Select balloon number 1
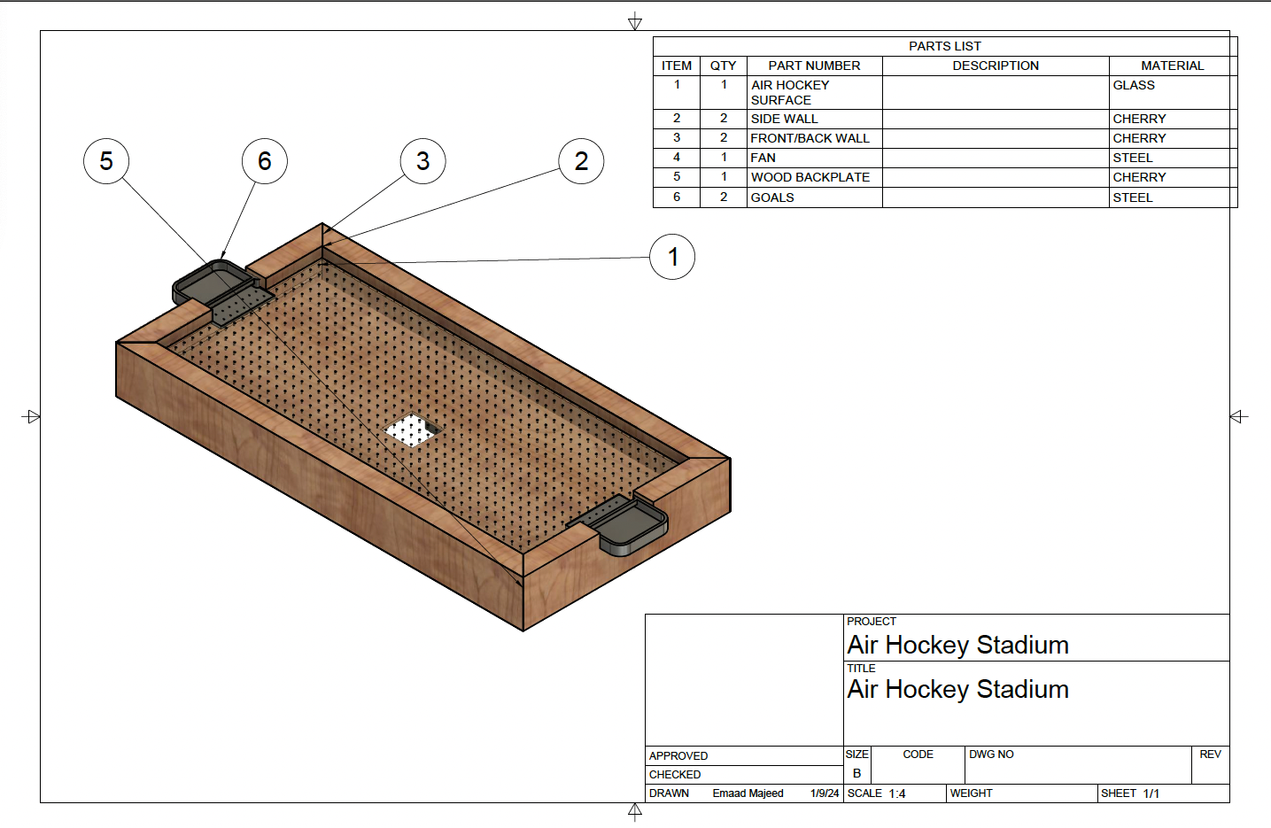This screenshot has width=1271, height=828. (x=672, y=257)
